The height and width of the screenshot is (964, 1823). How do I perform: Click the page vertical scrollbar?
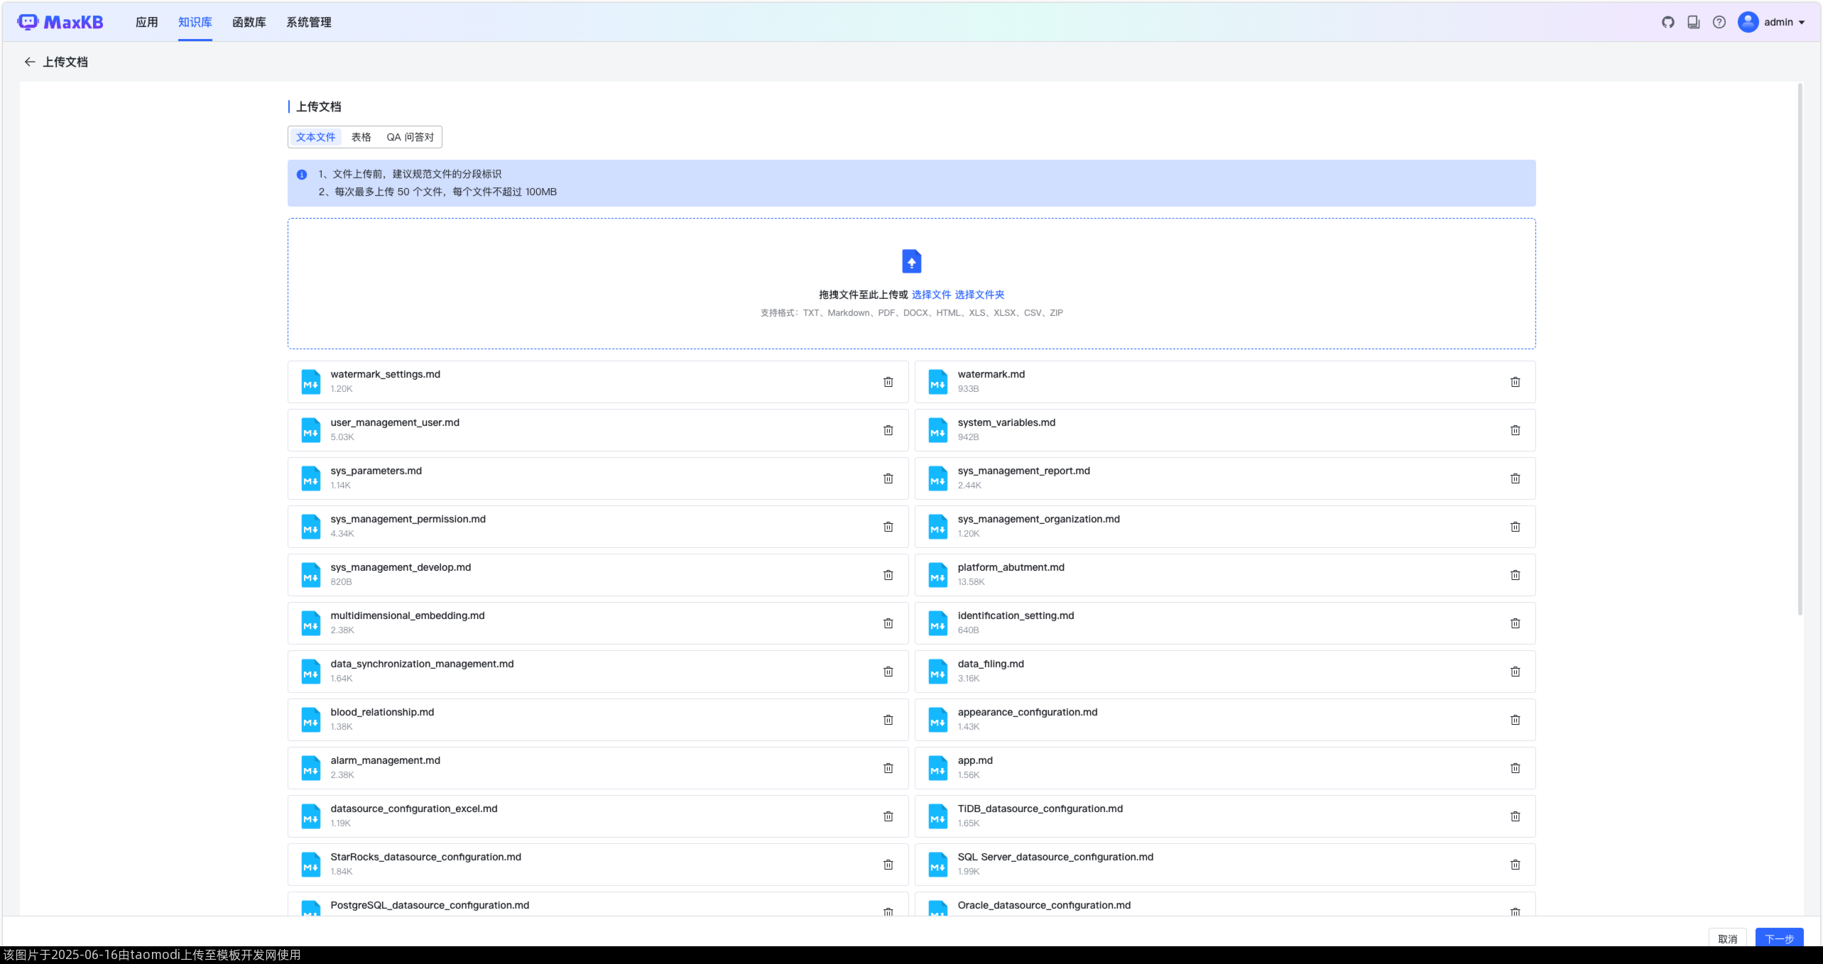click(x=1800, y=348)
